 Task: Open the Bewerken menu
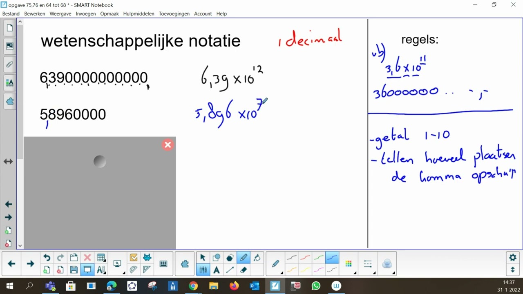(x=35, y=13)
